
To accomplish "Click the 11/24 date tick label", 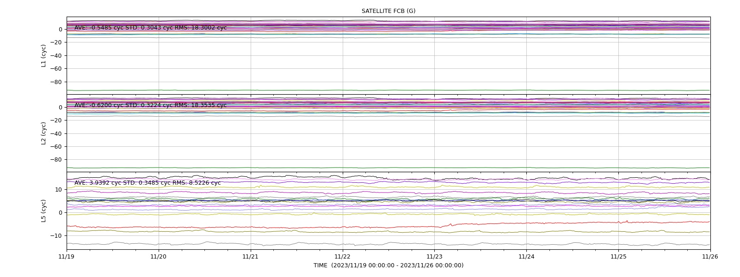I will pos(526,257).
